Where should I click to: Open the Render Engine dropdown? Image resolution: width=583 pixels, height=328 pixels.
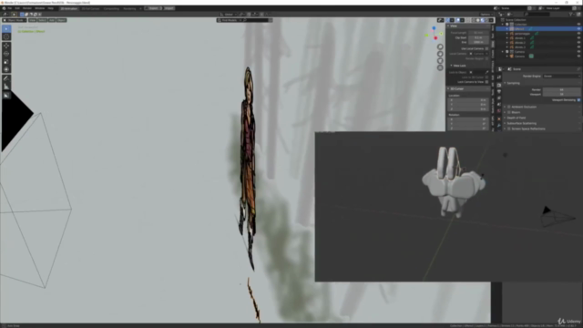point(561,77)
